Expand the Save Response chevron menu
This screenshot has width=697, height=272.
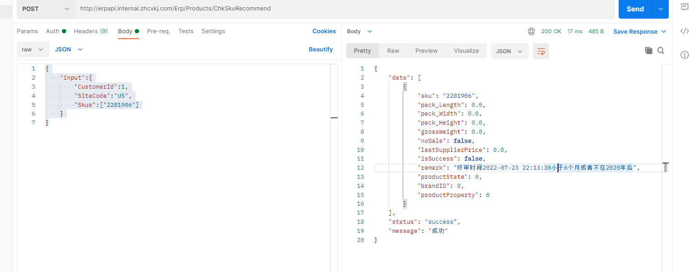coord(664,31)
